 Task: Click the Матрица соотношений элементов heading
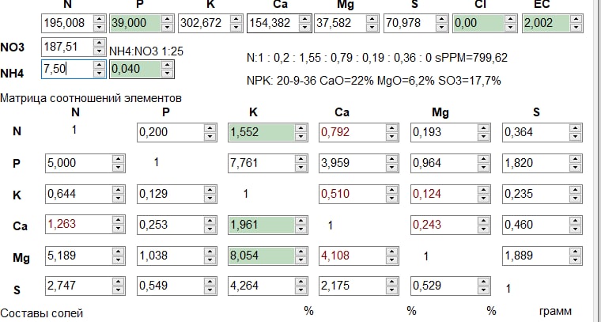(91, 99)
